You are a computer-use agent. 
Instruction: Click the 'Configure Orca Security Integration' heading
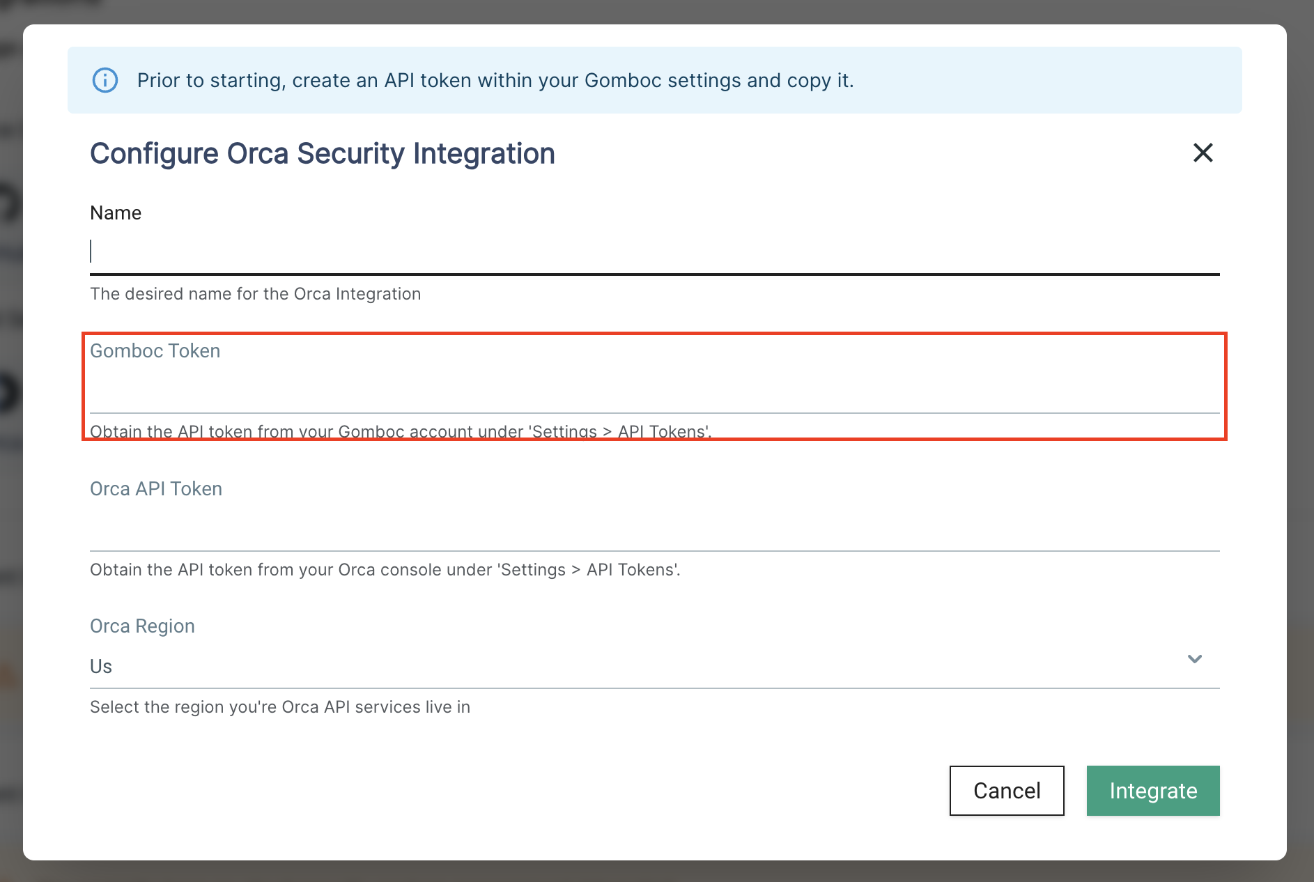(x=323, y=153)
